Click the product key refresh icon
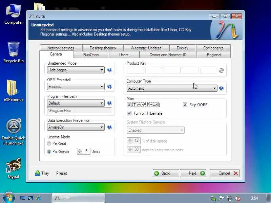This screenshot has height=203, width=271. (221, 70)
